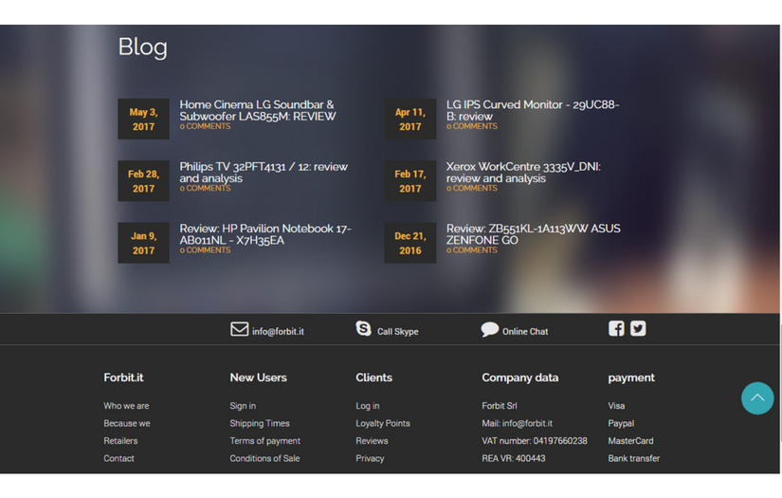Click the Clients column heading
Image resolution: width=782 pixels, height=498 pixels.
pos(373,378)
